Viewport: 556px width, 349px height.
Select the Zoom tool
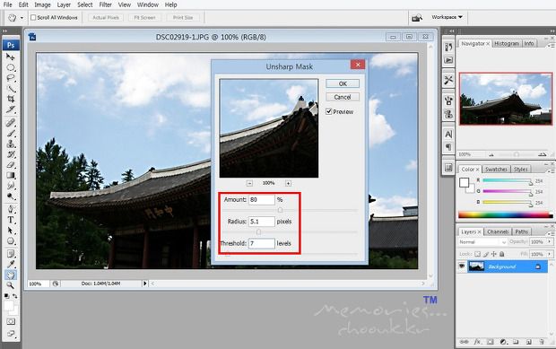click(x=11, y=285)
